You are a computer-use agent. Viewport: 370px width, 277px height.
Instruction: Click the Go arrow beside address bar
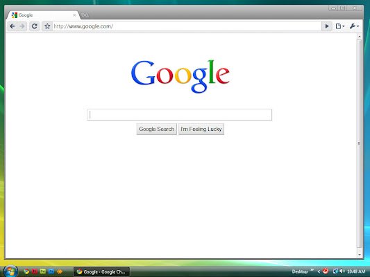pos(327,26)
